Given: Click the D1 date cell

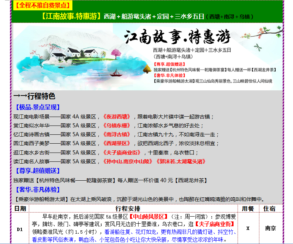Looking at the screenshot, I should click(20, 229).
